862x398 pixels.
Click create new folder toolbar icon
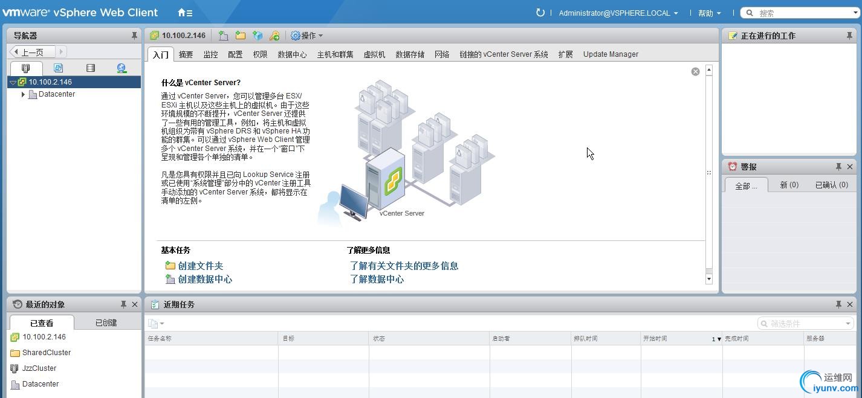pos(240,36)
